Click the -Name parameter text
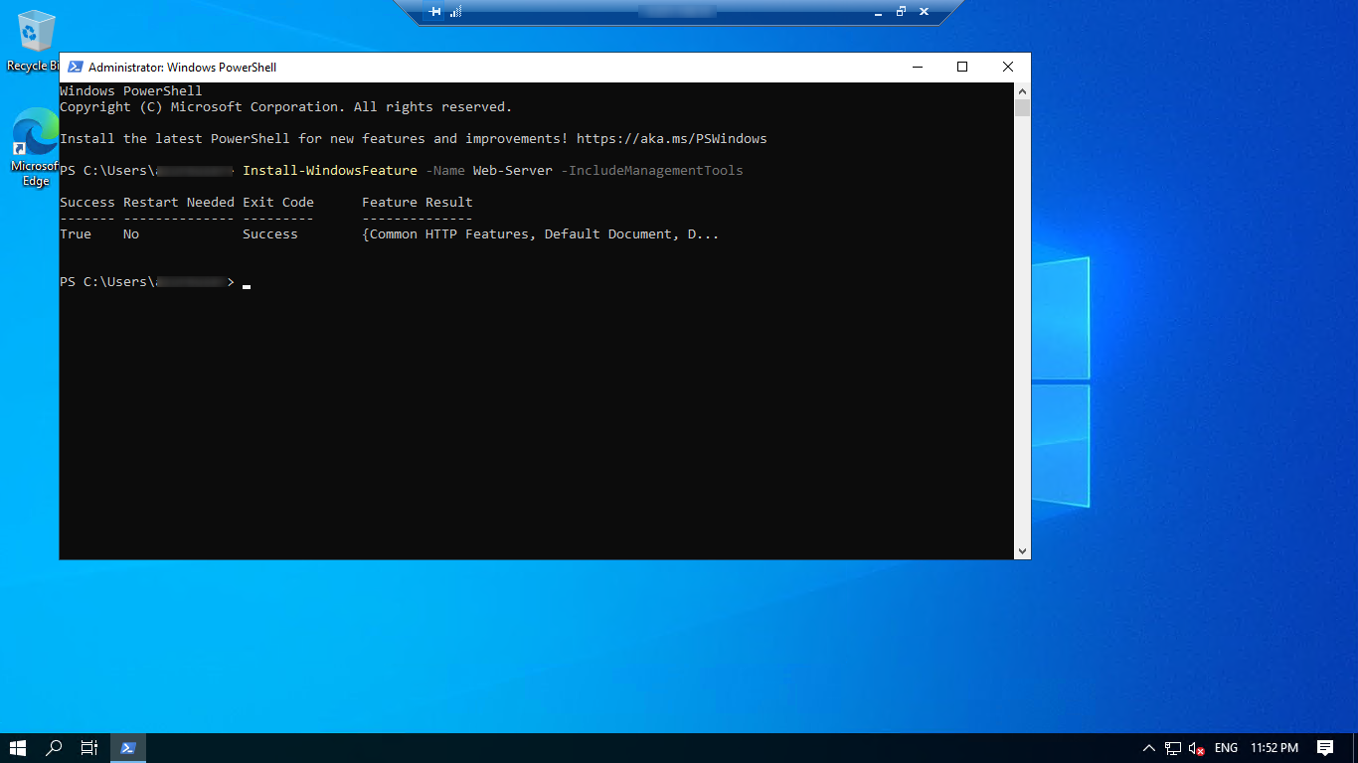 (x=445, y=171)
